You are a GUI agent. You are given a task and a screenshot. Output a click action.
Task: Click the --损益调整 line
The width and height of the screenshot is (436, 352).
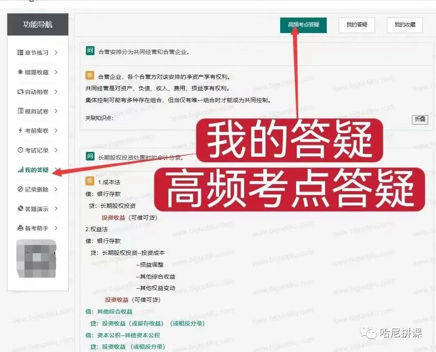pyautogui.click(x=150, y=265)
